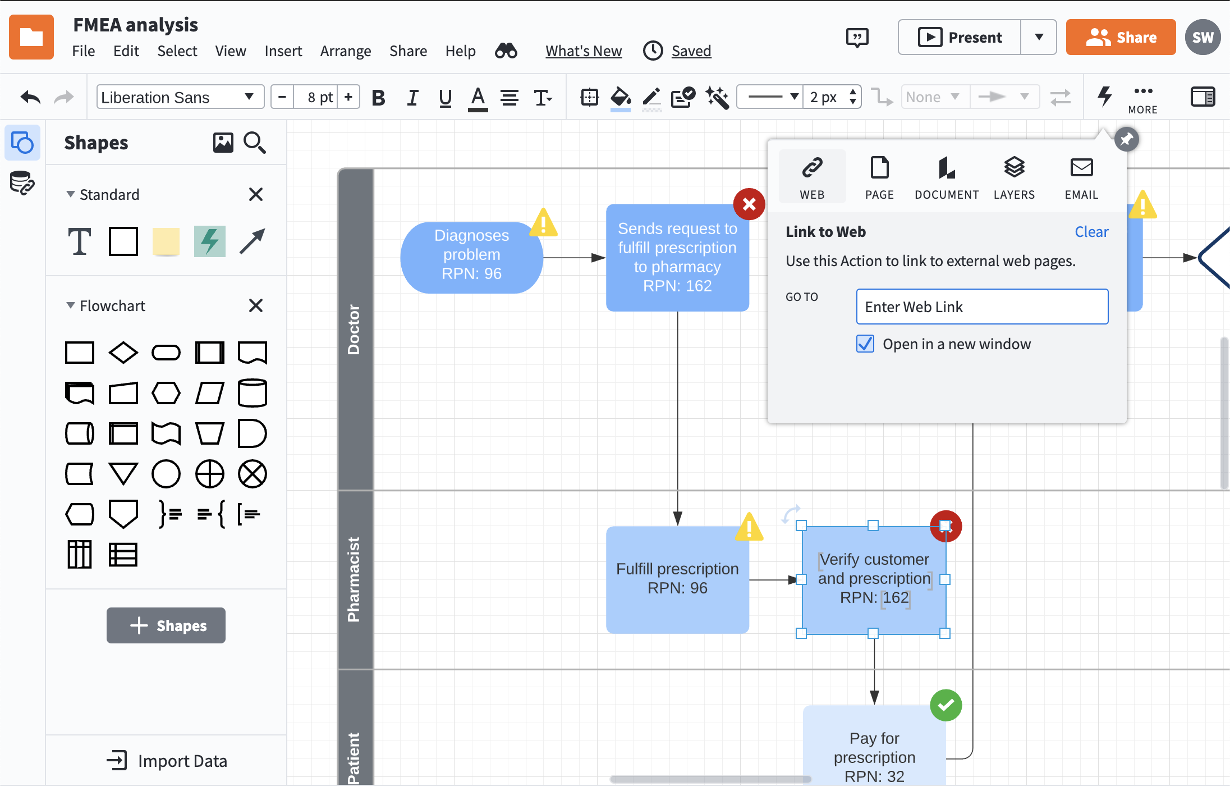This screenshot has height=786, width=1230.
Task: Pick the yellow note shape swatch
Action: (x=166, y=241)
